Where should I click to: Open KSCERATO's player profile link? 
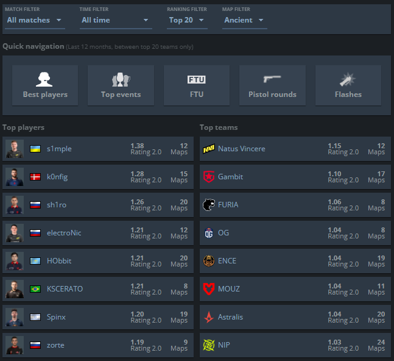[x=65, y=289]
